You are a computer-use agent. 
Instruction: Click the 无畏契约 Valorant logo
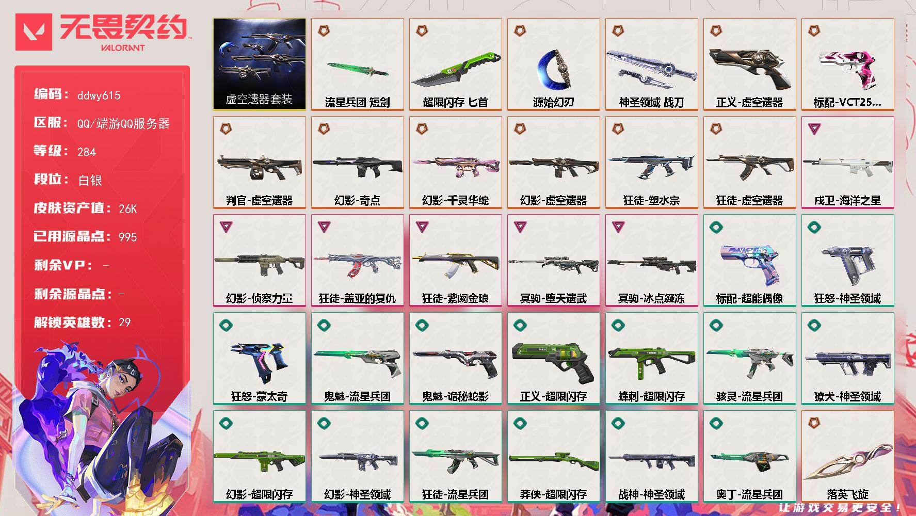pyautogui.click(x=101, y=32)
